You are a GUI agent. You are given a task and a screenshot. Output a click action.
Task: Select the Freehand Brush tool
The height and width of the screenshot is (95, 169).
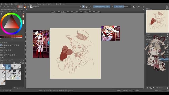[x=1, y=45]
